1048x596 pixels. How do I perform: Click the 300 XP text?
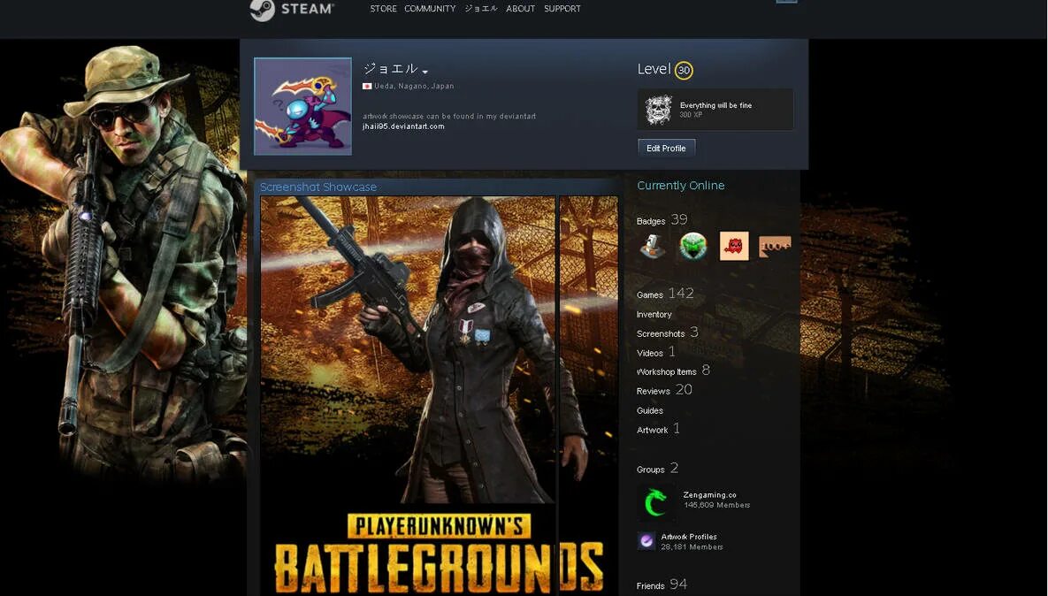(691, 115)
